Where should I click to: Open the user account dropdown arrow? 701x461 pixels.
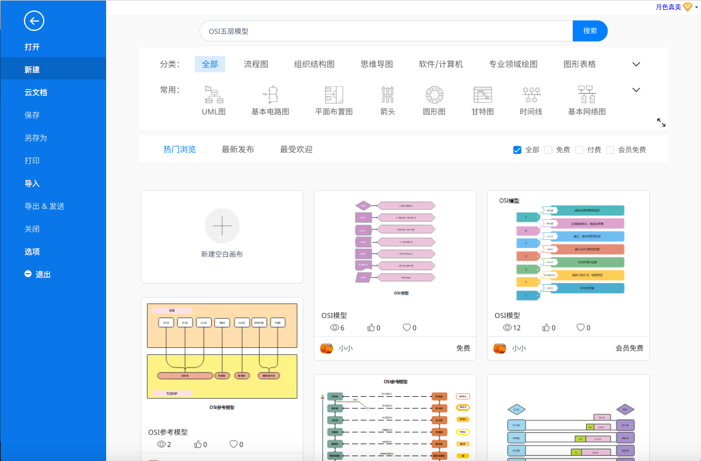pyautogui.click(x=697, y=8)
